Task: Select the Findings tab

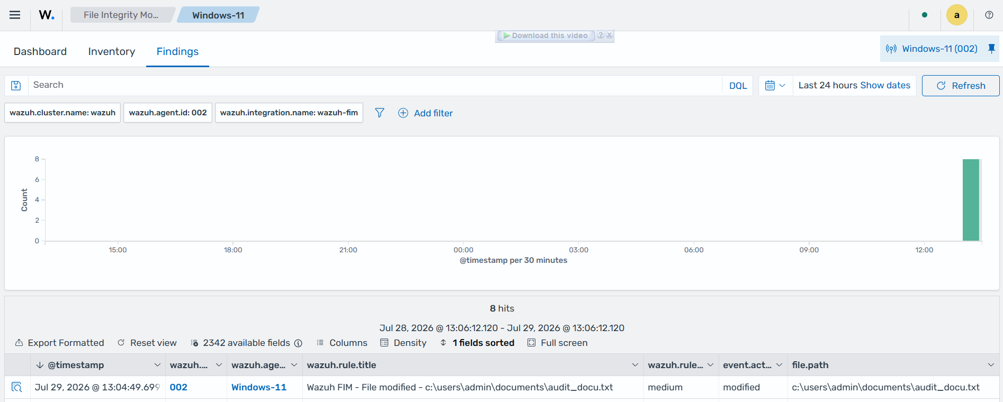Action: [x=177, y=51]
